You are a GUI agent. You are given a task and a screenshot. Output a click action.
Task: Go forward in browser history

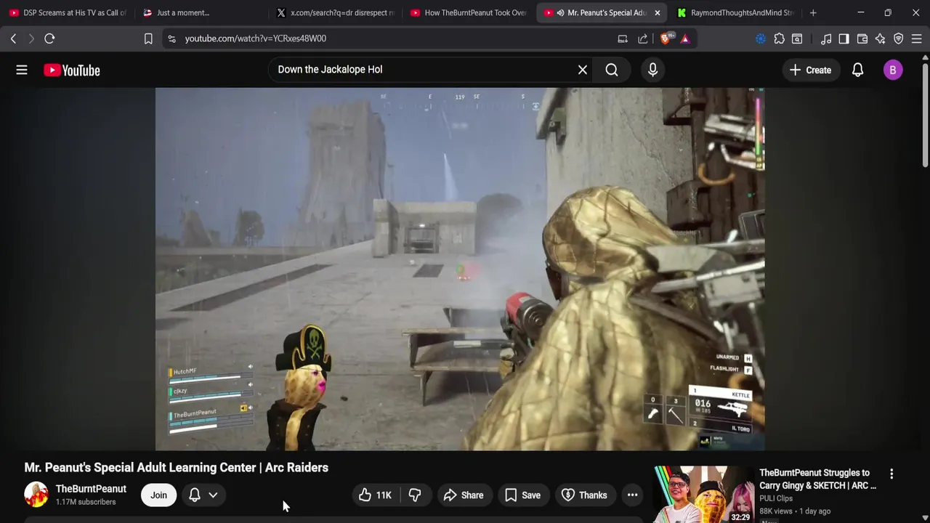tap(31, 38)
